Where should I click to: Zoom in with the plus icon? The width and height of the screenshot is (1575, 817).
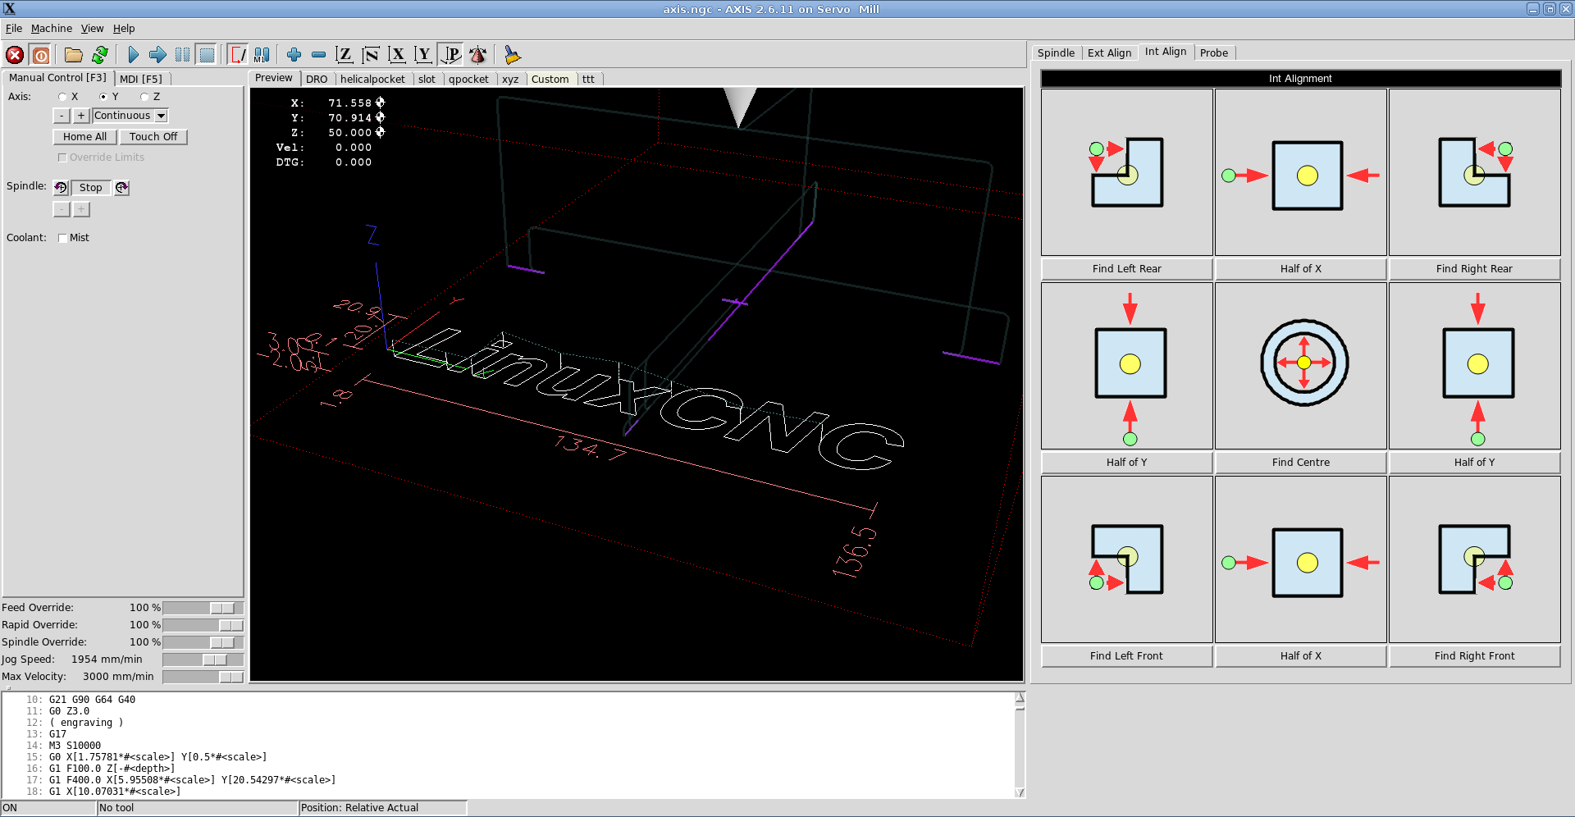coord(294,55)
